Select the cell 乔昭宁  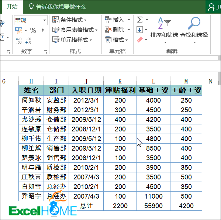(31, 196)
